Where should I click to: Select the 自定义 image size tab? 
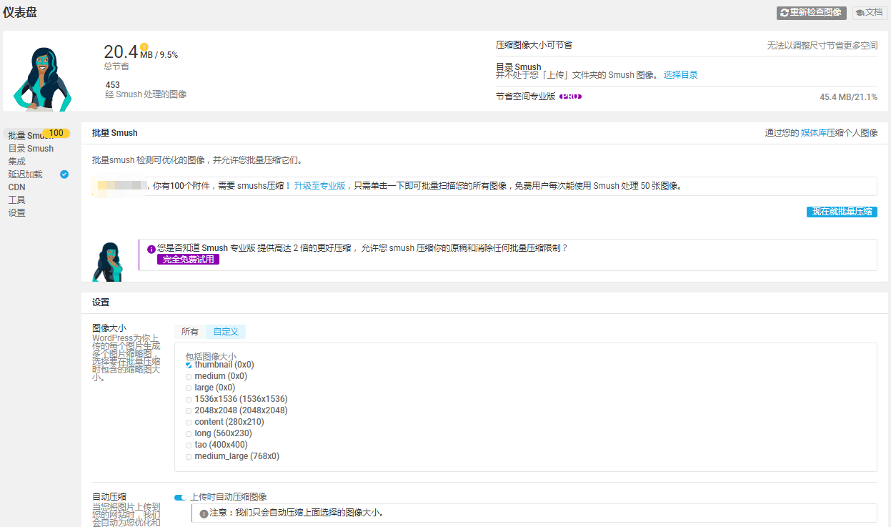tap(226, 332)
